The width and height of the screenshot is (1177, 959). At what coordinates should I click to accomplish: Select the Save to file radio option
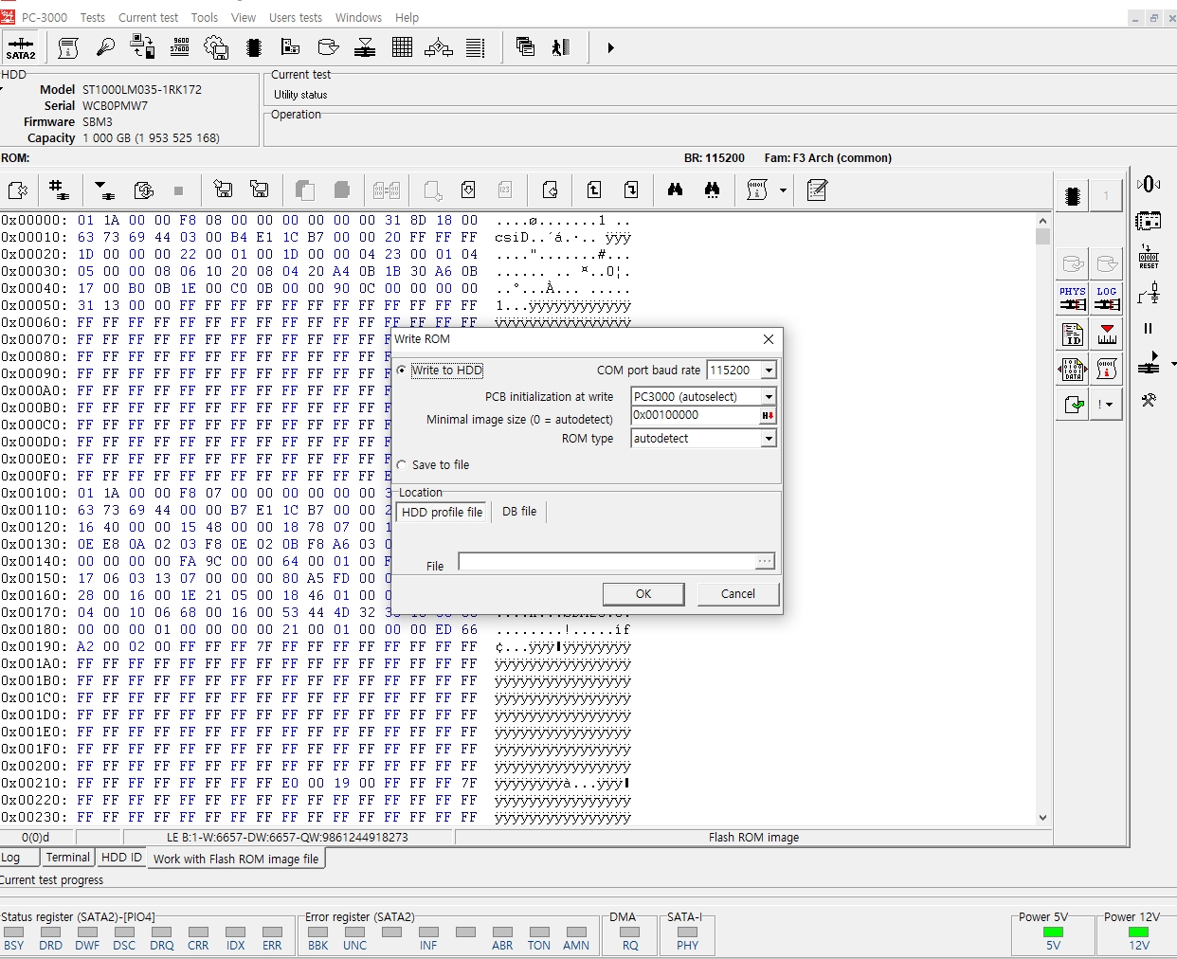[x=403, y=465]
